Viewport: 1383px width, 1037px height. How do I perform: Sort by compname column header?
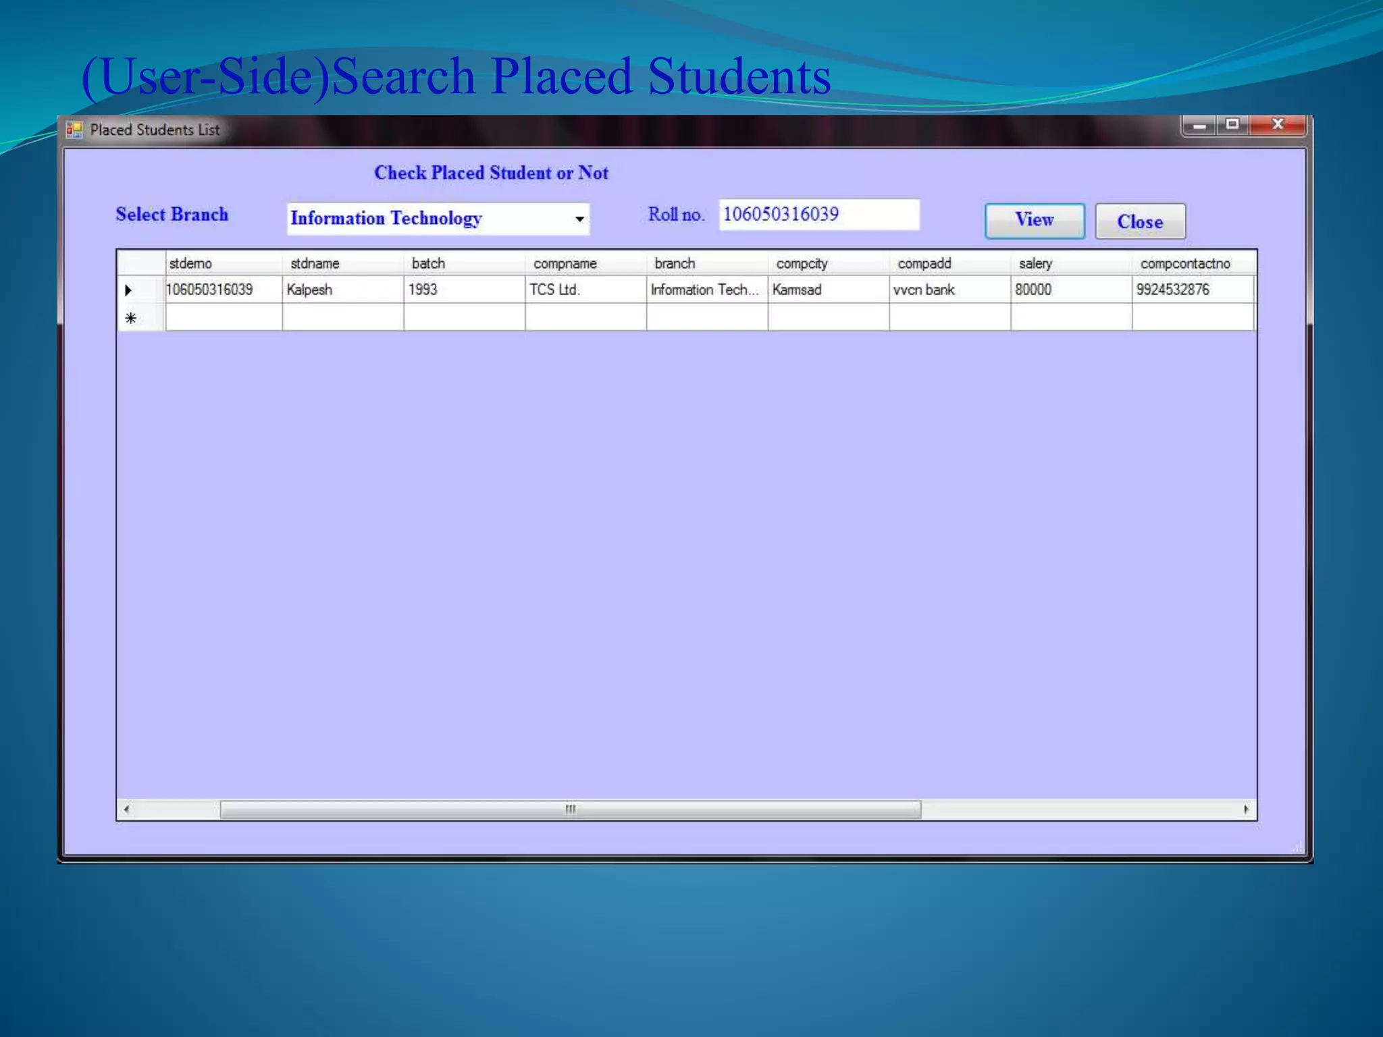[x=586, y=263]
